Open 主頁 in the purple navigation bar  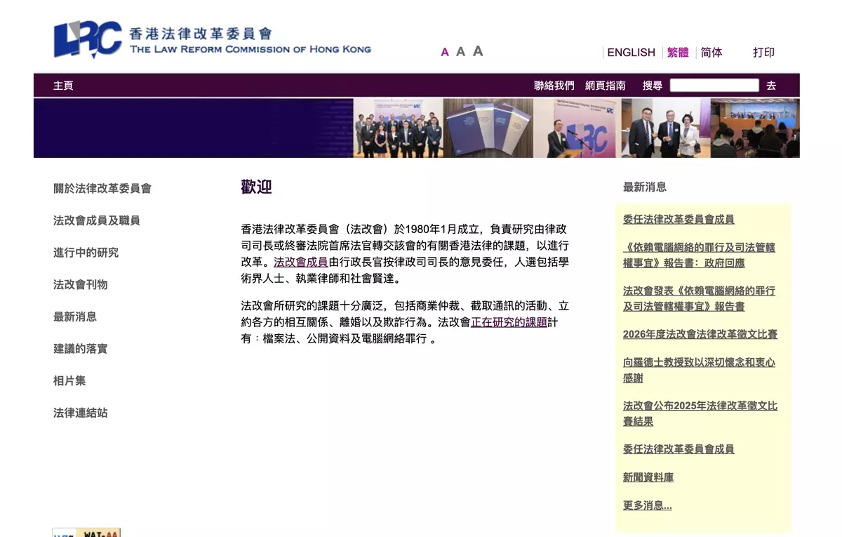[63, 86]
